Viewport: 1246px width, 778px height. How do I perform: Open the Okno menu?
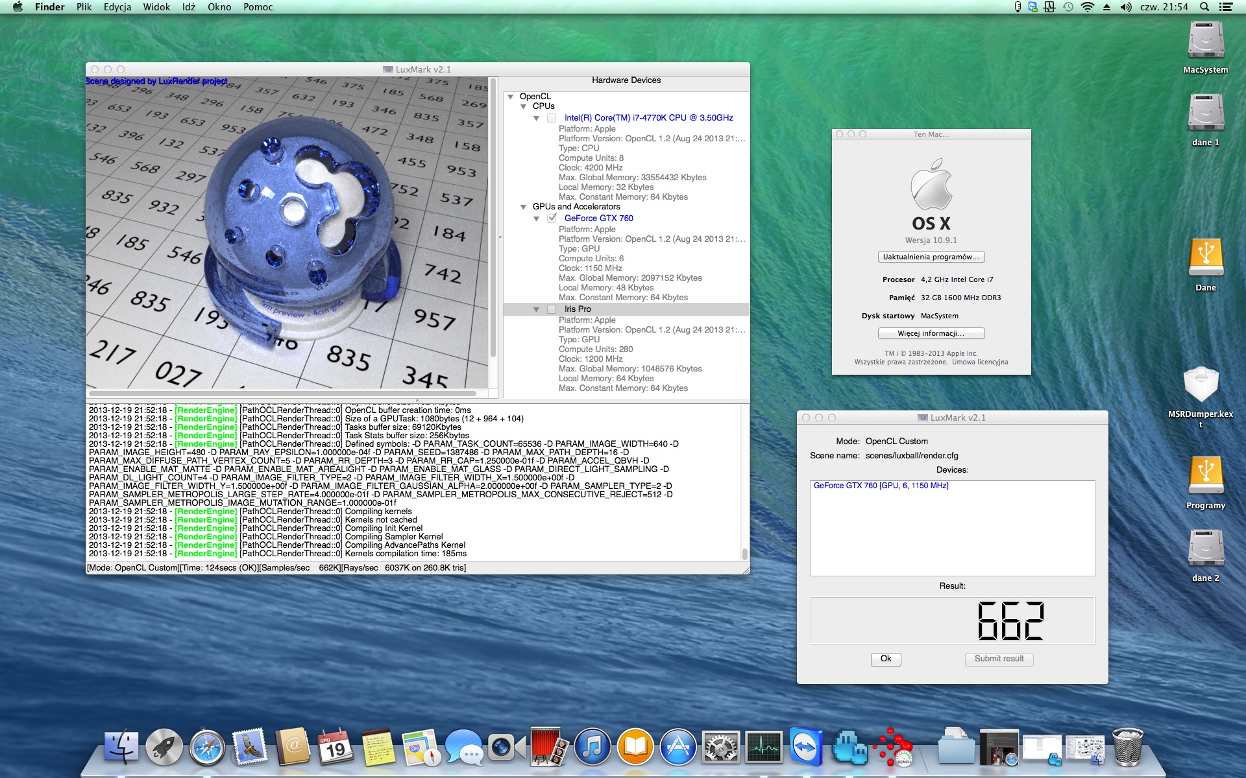(x=219, y=7)
